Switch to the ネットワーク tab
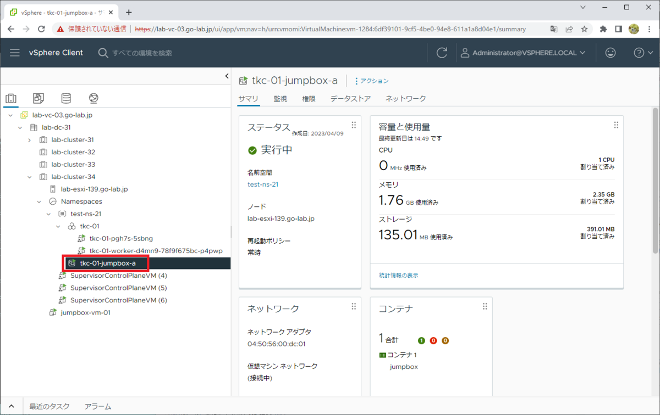Image resolution: width=660 pixels, height=415 pixels. click(x=406, y=99)
